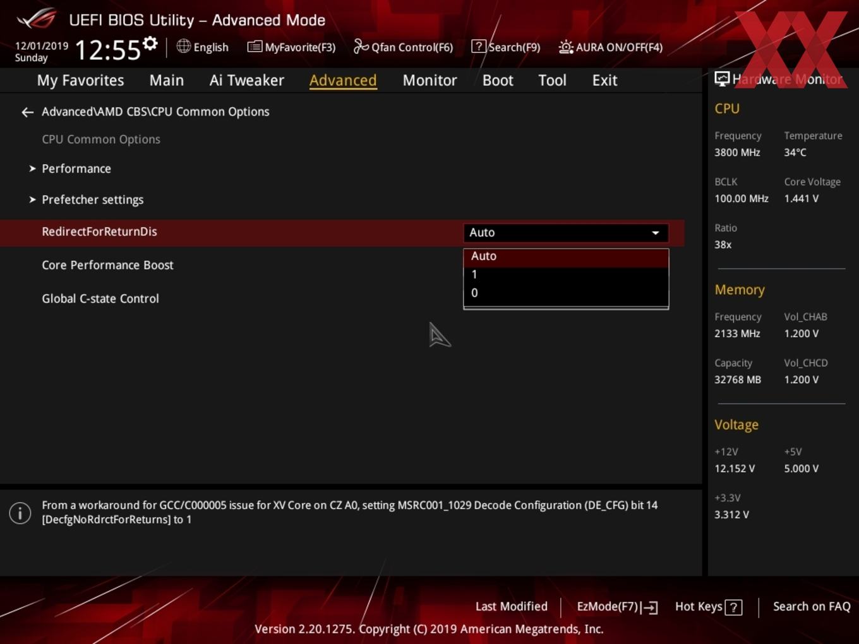This screenshot has width=859, height=644.
Task: Click the memory capacity 32768 MB
Action: (x=738, y=380)
